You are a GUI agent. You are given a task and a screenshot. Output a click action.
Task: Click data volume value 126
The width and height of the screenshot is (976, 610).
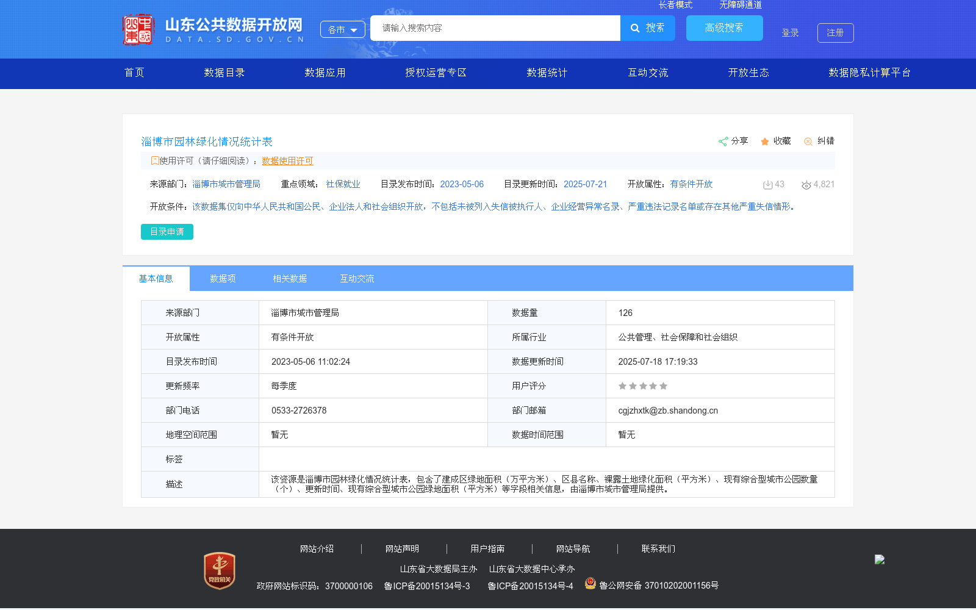tap(625, 313)
